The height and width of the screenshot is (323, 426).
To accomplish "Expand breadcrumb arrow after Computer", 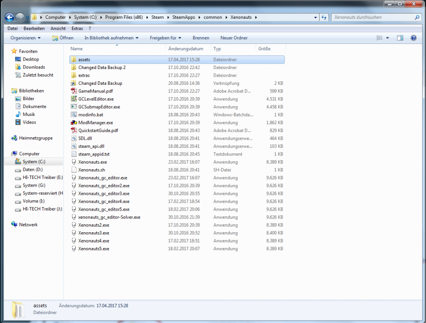I will [x=70, y=17].
